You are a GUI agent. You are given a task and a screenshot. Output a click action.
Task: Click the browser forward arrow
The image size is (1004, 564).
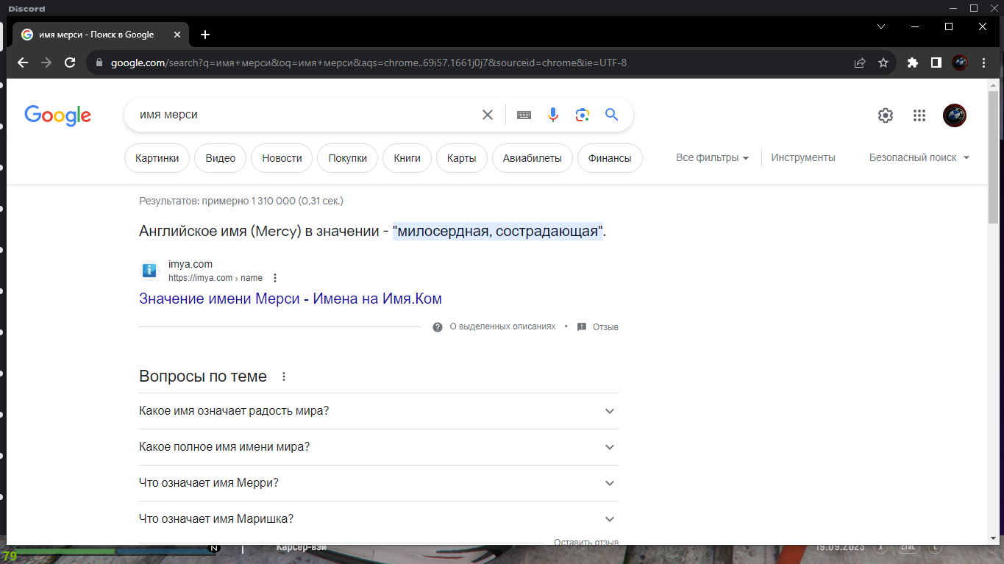click(46, 63)
